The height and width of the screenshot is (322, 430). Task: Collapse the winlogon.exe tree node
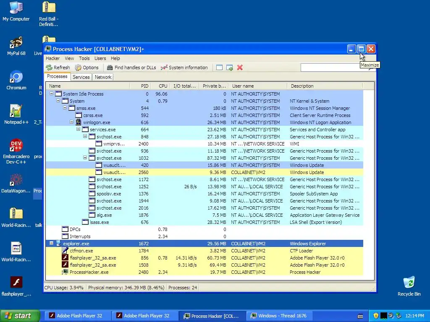coord(71,122)
